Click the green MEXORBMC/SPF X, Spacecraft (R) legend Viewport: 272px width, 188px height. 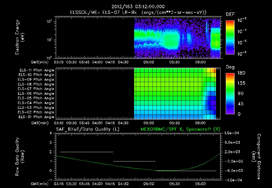click(180, 129)
